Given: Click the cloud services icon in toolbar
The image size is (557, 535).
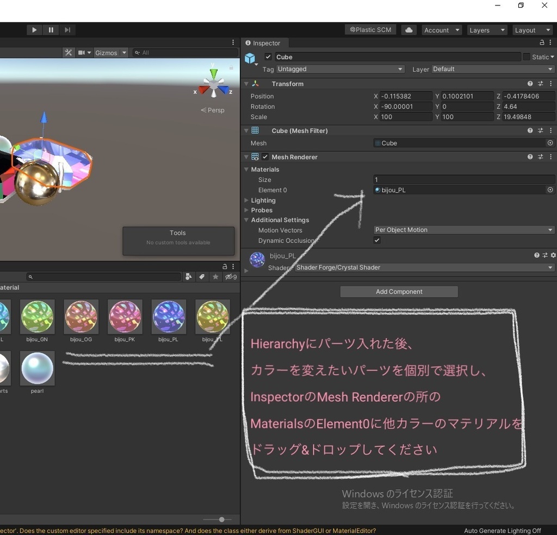Looking at the screenshot, I should (409, 30).
